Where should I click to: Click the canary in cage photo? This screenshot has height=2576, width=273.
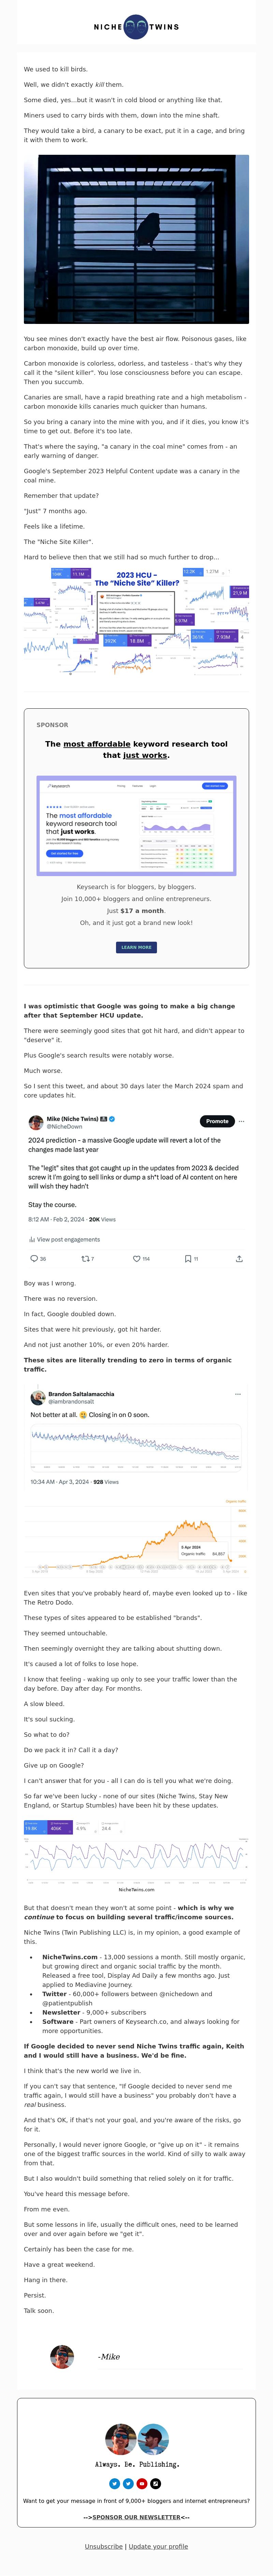136,239
